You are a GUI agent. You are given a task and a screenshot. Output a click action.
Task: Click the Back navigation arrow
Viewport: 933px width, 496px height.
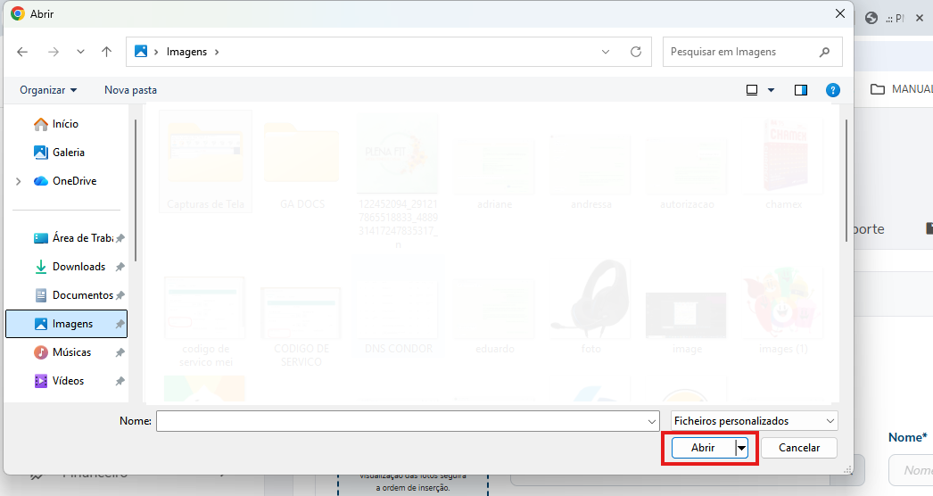click(x=22, y=52)
